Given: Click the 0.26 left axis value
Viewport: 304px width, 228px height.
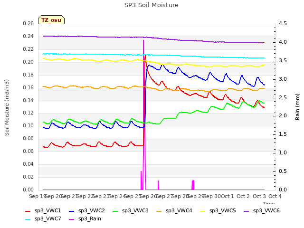Looking at the screenshot, I should [x=28, y=24].
